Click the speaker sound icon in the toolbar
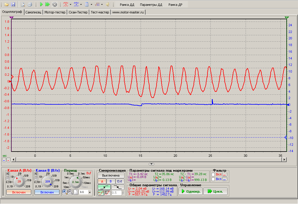Screen dimensions: 298x204 click(107, 5)
